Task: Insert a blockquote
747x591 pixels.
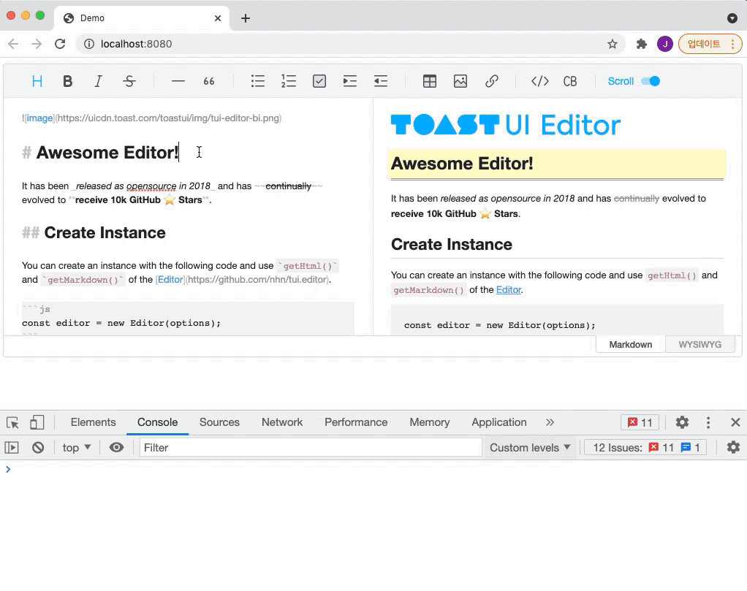Action: (209, 81)
